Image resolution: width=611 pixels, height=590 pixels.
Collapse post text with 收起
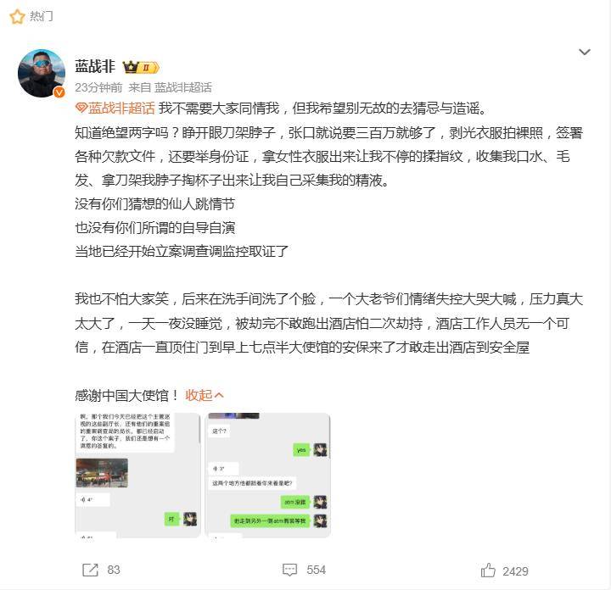coord(205,395)
